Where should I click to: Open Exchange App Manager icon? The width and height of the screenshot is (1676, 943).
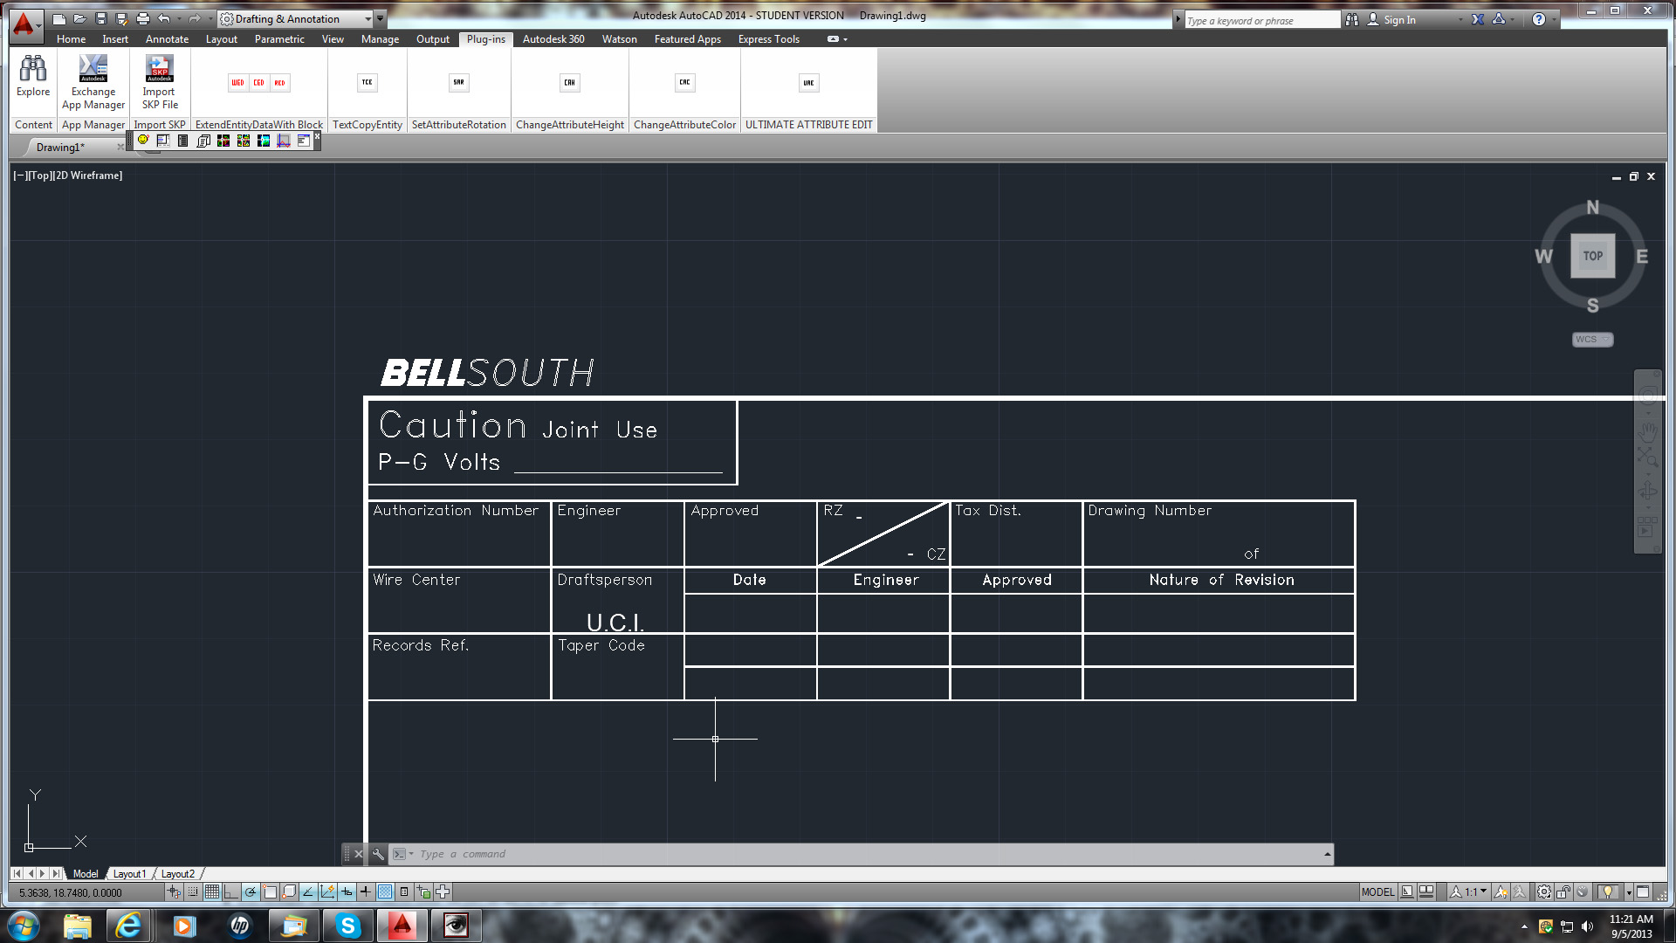click(x=93, y=69)
